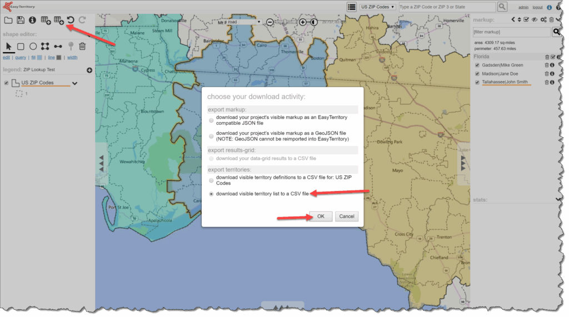Select the circle shape tool
Image resolution: width=569 pixels, height=317 pixels.
tap(33, 47)
